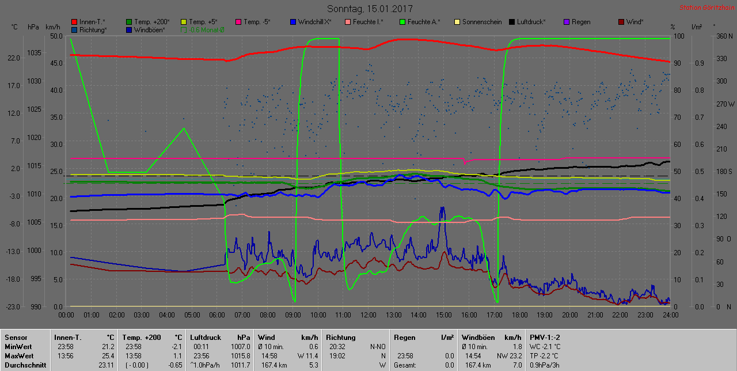Image resolution: width=737 pixels, height=371 pixels.
Task: Click the hPa axis unit header
Action: click(x=33, y=27)
